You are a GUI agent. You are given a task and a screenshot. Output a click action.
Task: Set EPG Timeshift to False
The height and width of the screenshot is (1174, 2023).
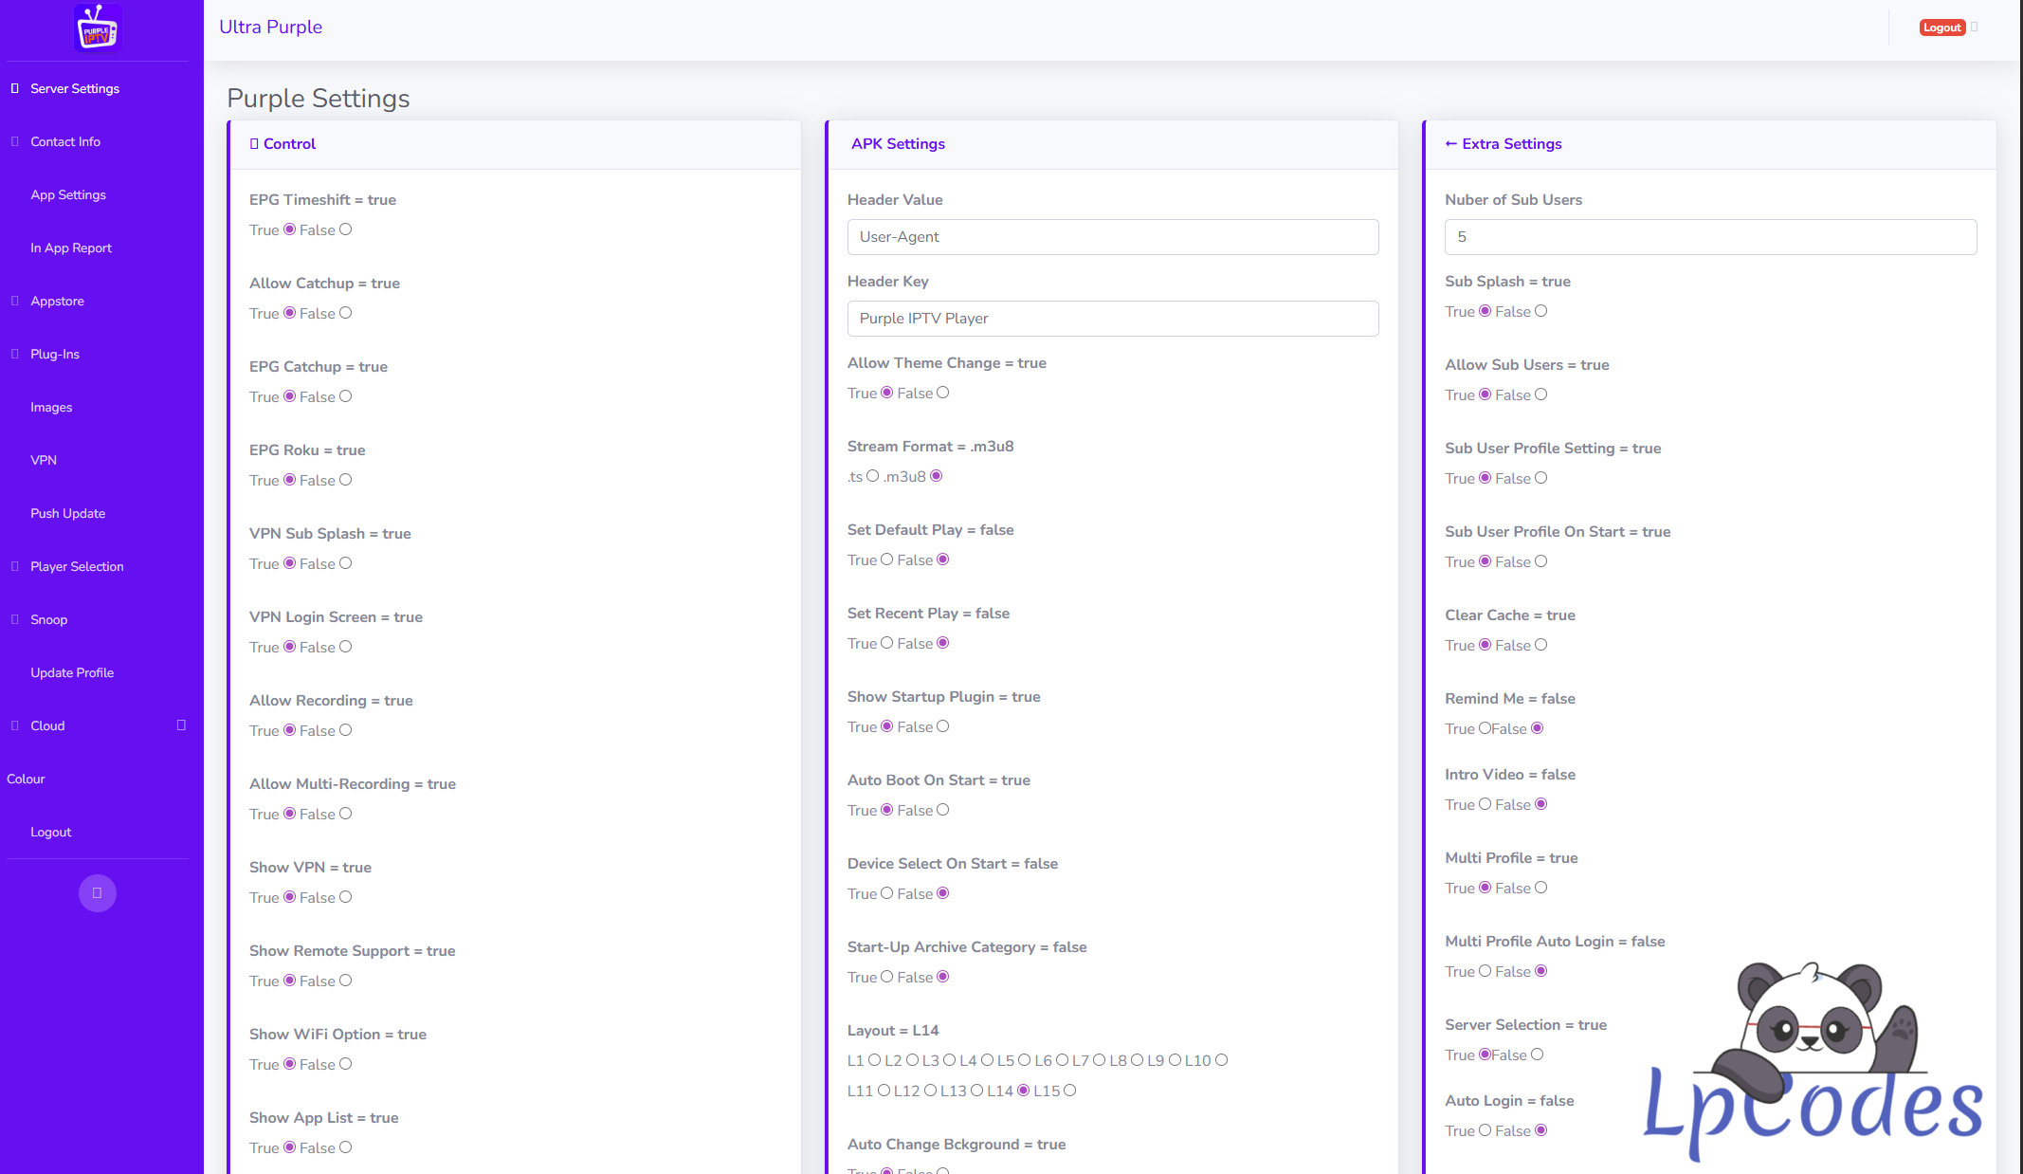click(x=345, y=229)
